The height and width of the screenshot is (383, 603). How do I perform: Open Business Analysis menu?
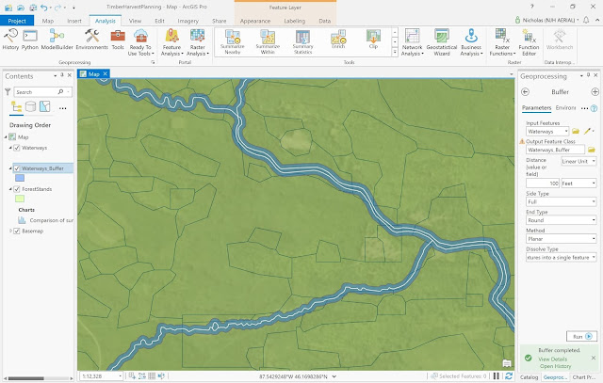pyautogui.click(x=471, y=42)
